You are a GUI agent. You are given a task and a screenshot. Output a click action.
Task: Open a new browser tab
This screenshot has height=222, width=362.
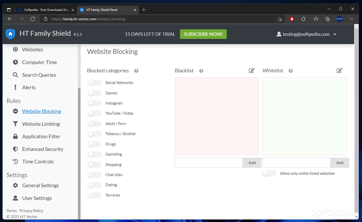pos(144,10)
